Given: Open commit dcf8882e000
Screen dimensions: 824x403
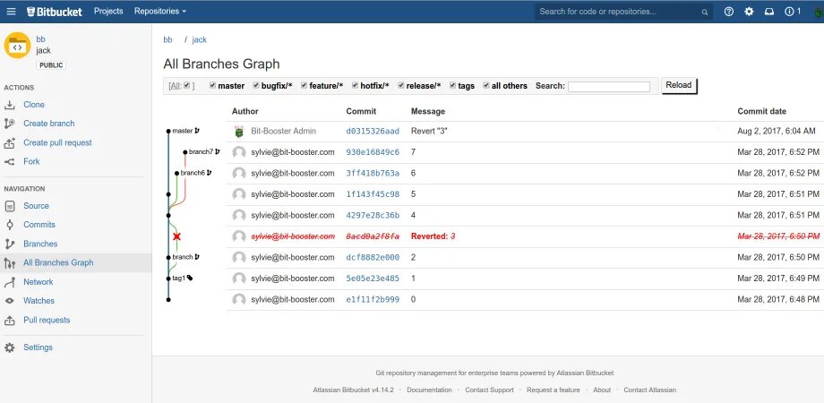Looking at the screenshot, I should [373, 257].
